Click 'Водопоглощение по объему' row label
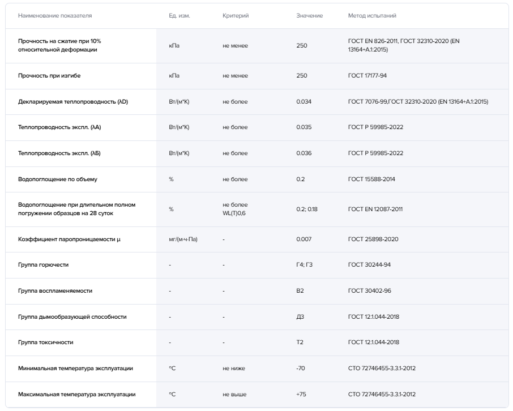 58,179
